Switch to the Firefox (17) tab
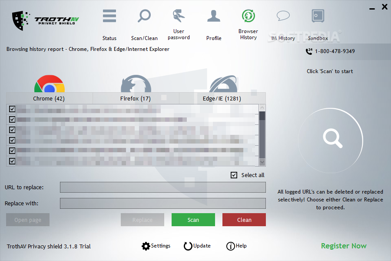This screenshot has height=261, width=391. click(x=136, y=98)
